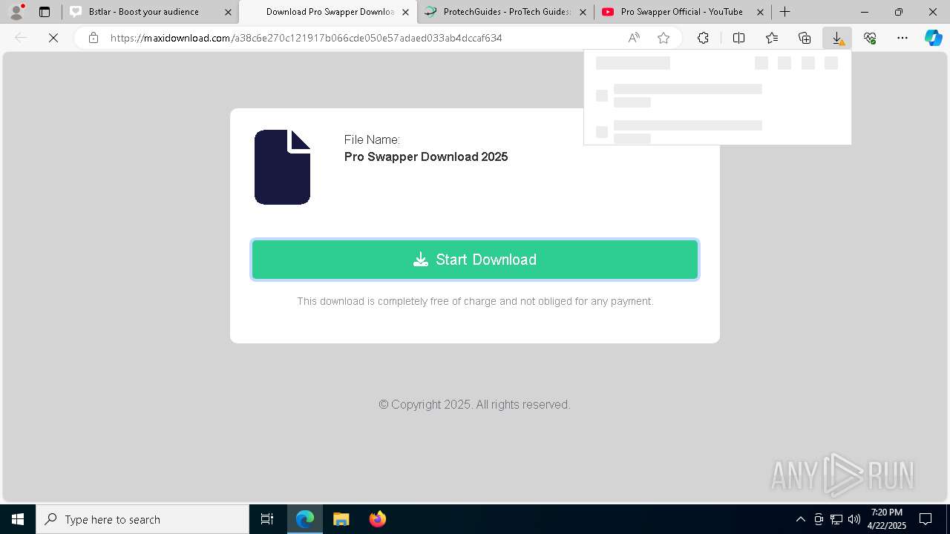Open Copilot sidebar
This screenshot has width=950, height=534.
[934, 38]
